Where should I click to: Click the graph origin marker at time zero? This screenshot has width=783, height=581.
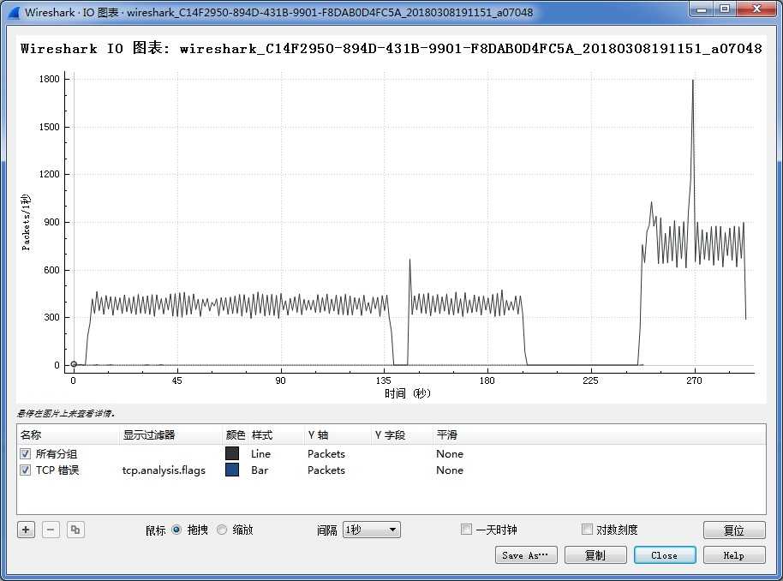click(74, 364)
